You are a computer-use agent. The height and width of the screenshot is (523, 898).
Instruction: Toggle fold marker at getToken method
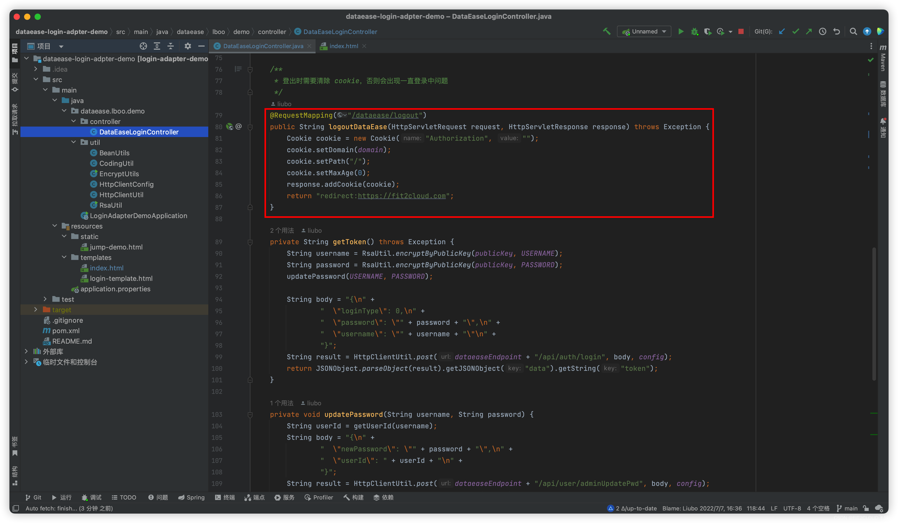[250, 242]
